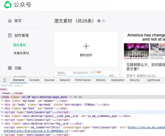Click the 'America has change' cover headline
This screenshot has width=165, height=136.
coord(146,37)
